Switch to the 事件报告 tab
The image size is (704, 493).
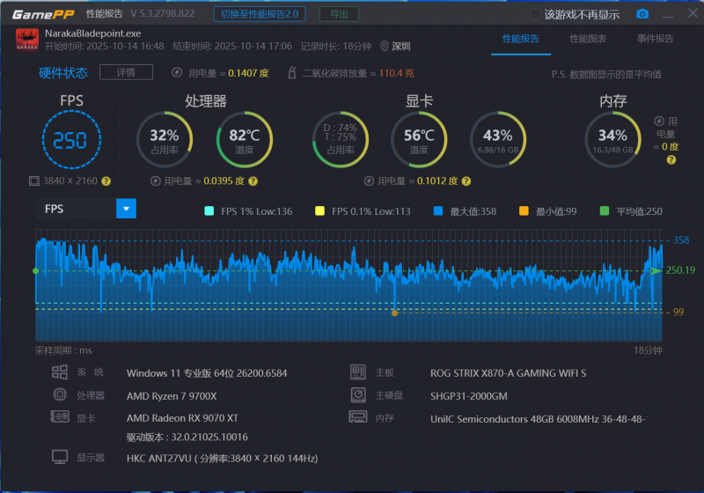[655, 39]
